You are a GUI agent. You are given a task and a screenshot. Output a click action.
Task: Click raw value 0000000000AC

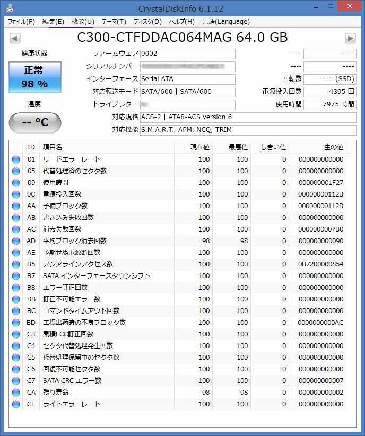click(320, 323)
